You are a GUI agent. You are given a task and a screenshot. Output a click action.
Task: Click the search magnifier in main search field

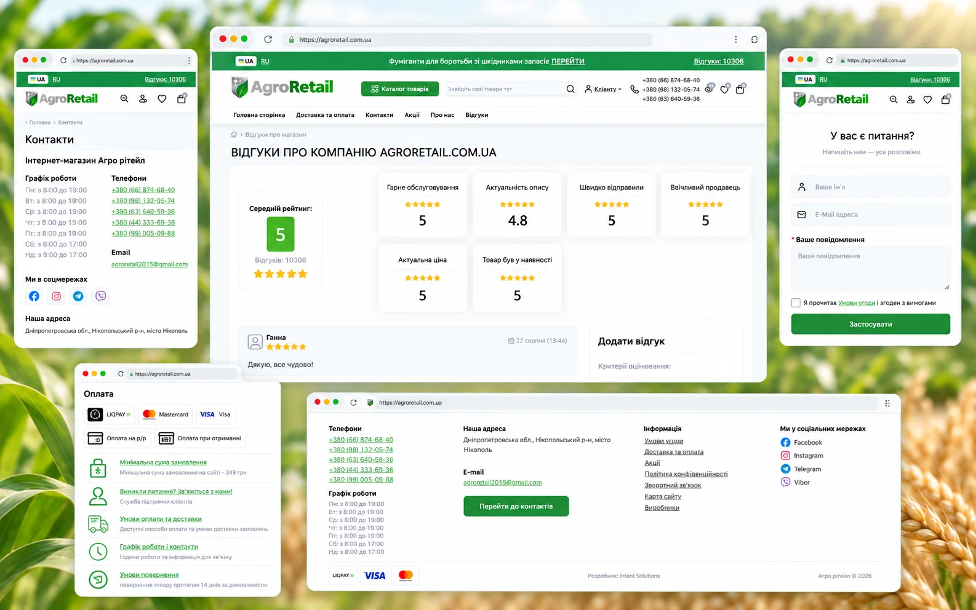point(570,89)
